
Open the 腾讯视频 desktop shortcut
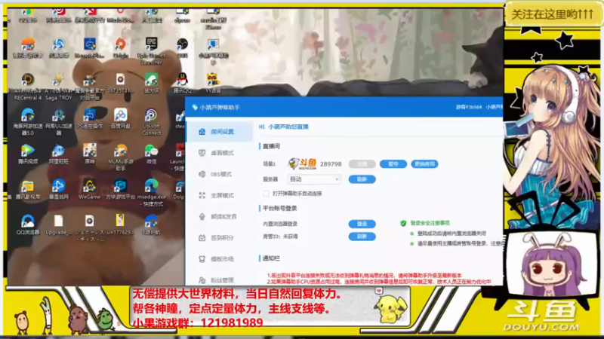pyautogui.click(x=27, y=154)
